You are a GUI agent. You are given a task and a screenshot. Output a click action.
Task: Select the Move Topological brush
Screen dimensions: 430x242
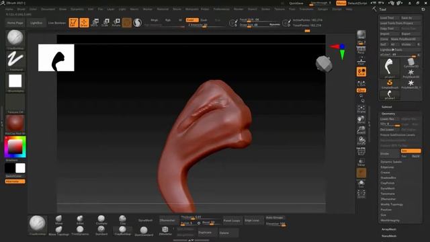click(58, 231)
